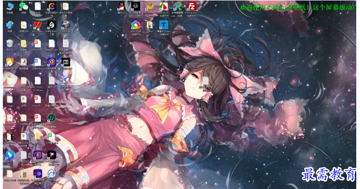Select the DingTalk blue wing icon
This screenshot has height=189, width=360.
point(10,155)
